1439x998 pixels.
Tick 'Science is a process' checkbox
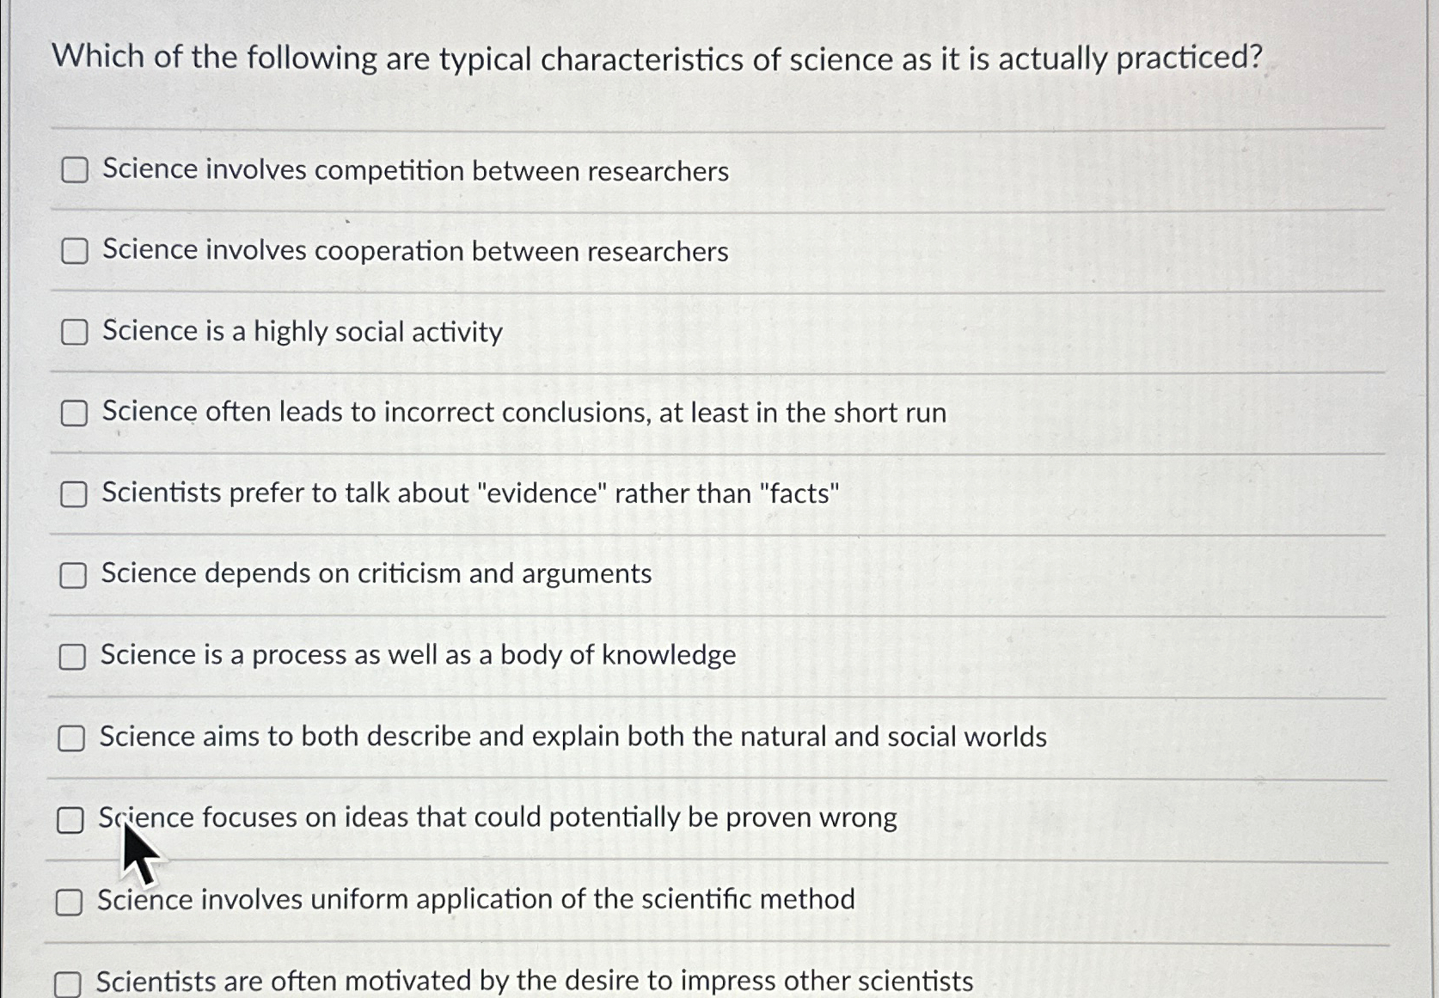[72, 657]
